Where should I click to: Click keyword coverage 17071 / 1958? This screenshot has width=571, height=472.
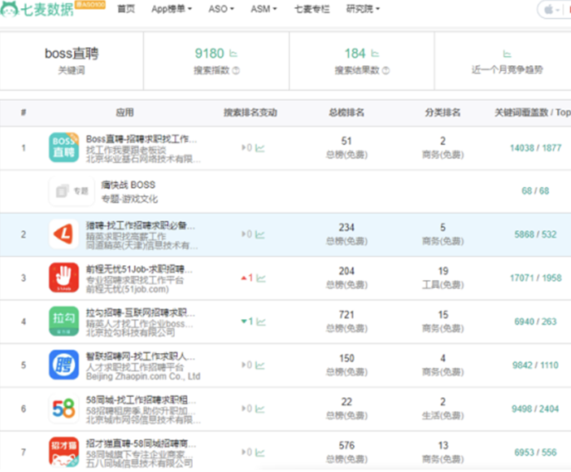535,278
